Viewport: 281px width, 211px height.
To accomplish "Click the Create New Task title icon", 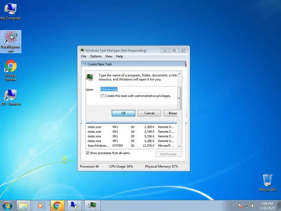I will click(84, 64).
